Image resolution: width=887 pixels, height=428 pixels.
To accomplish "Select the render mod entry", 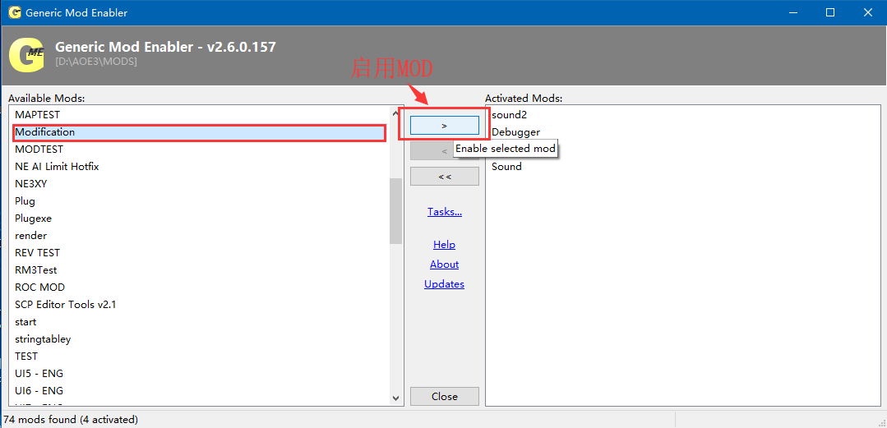I will [x=199, y=236].
